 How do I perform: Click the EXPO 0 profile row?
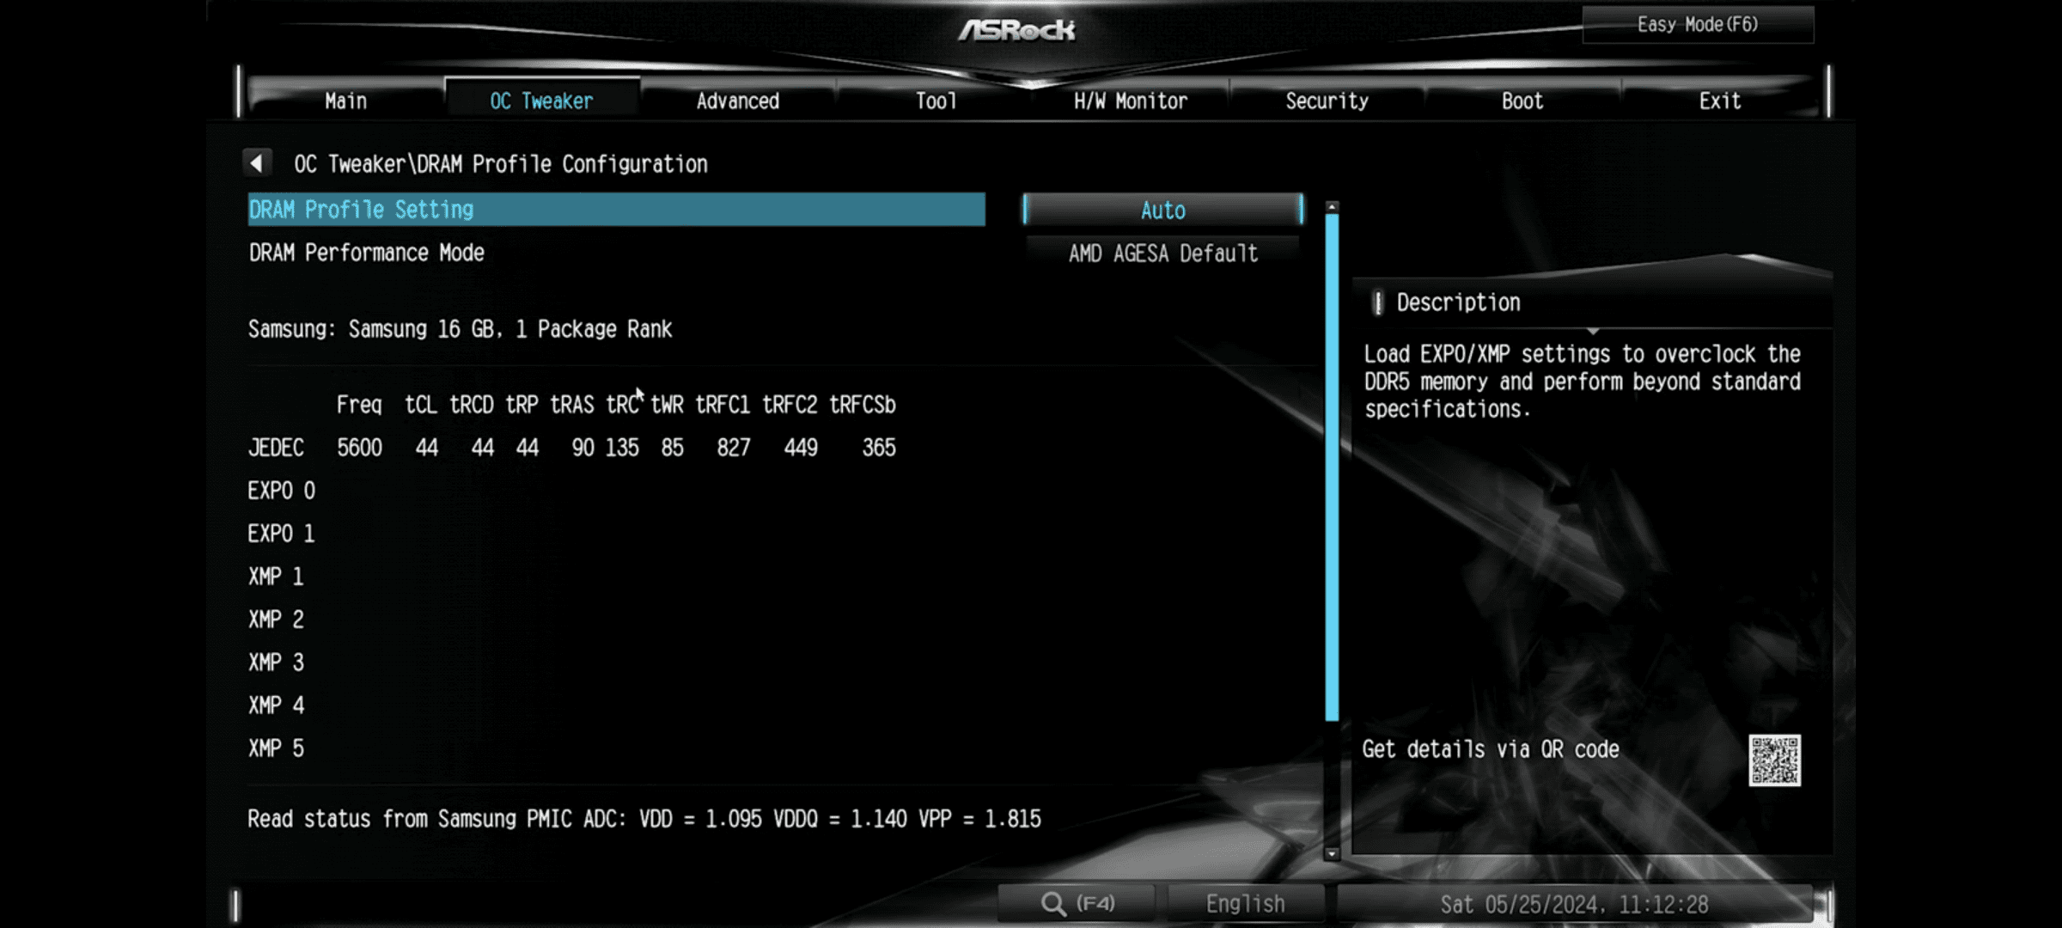tap(281, 491)
